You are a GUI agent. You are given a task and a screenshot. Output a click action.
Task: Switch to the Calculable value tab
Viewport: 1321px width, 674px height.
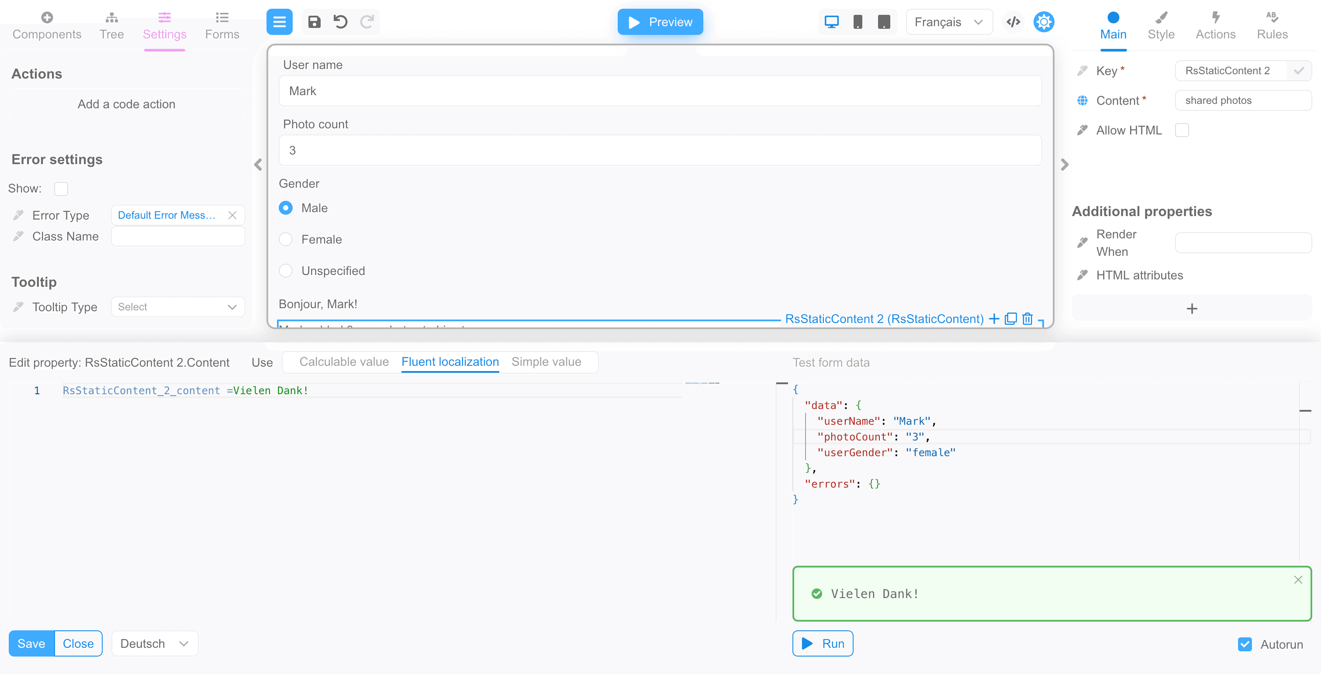pos(344,362)
